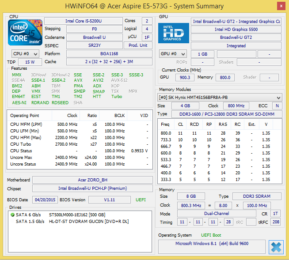The image size is (289, 260).
Task: Click the Motherboard Acer ZORO_BH field
Action: coord(92,180)
